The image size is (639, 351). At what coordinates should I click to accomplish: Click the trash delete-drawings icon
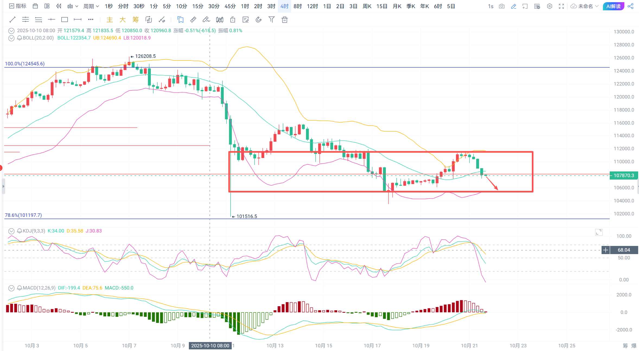(284, 20)
